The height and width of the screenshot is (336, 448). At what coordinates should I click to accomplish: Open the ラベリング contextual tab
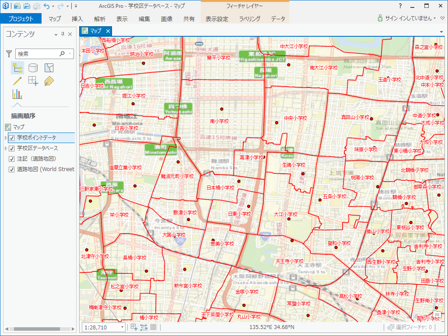(x=250, y=19)
